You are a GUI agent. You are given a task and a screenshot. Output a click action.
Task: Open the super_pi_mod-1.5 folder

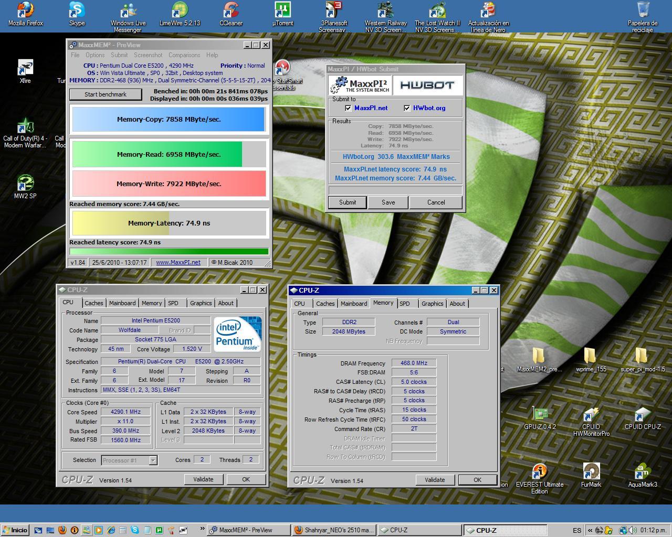tap(643, 360)
